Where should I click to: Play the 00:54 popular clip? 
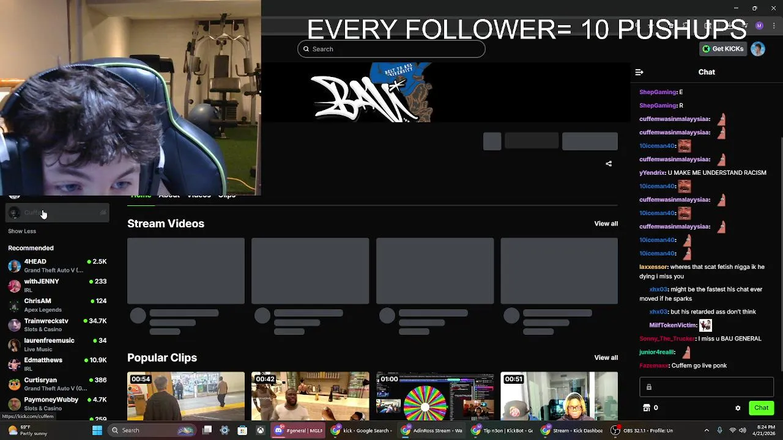coord(186,396)
